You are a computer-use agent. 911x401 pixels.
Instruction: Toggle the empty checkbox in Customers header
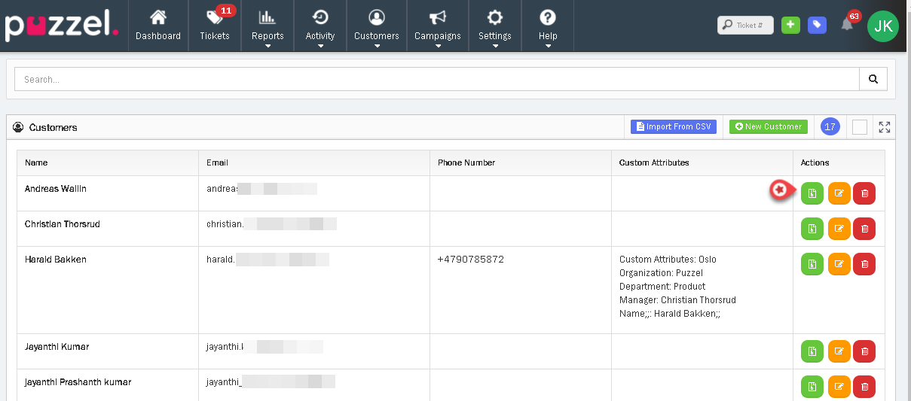pos(860,127)
